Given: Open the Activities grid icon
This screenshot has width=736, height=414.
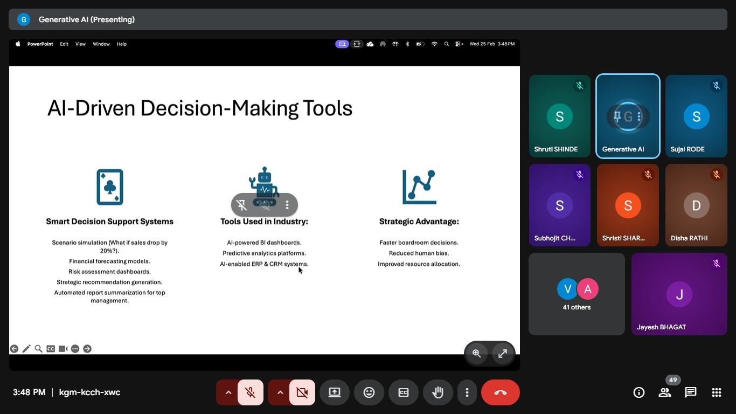Looking at the screenshot, I should [x=716, y=392].
